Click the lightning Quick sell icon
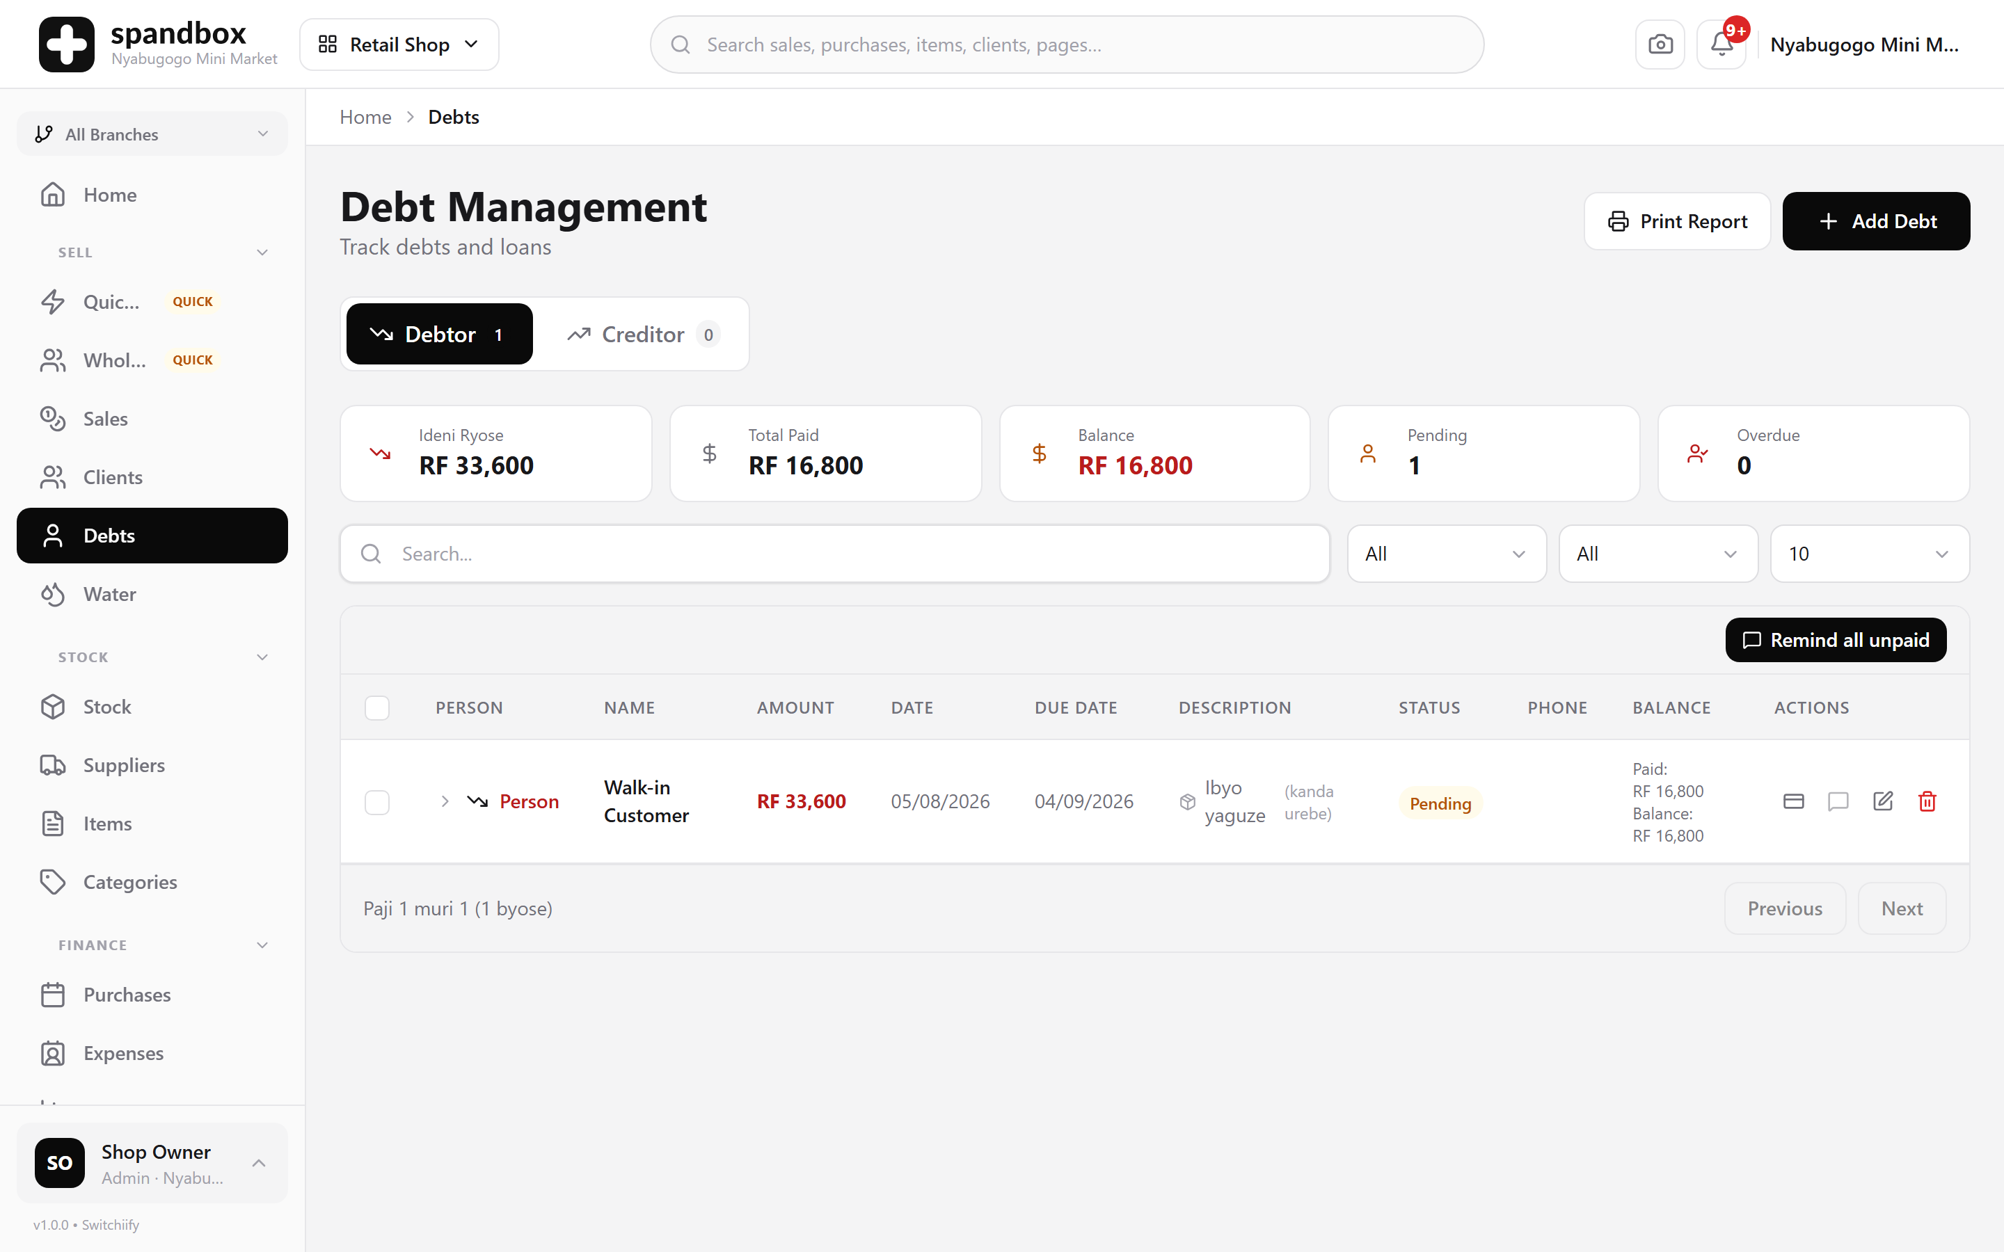The image size is (2004, 1252). (53, 301)
